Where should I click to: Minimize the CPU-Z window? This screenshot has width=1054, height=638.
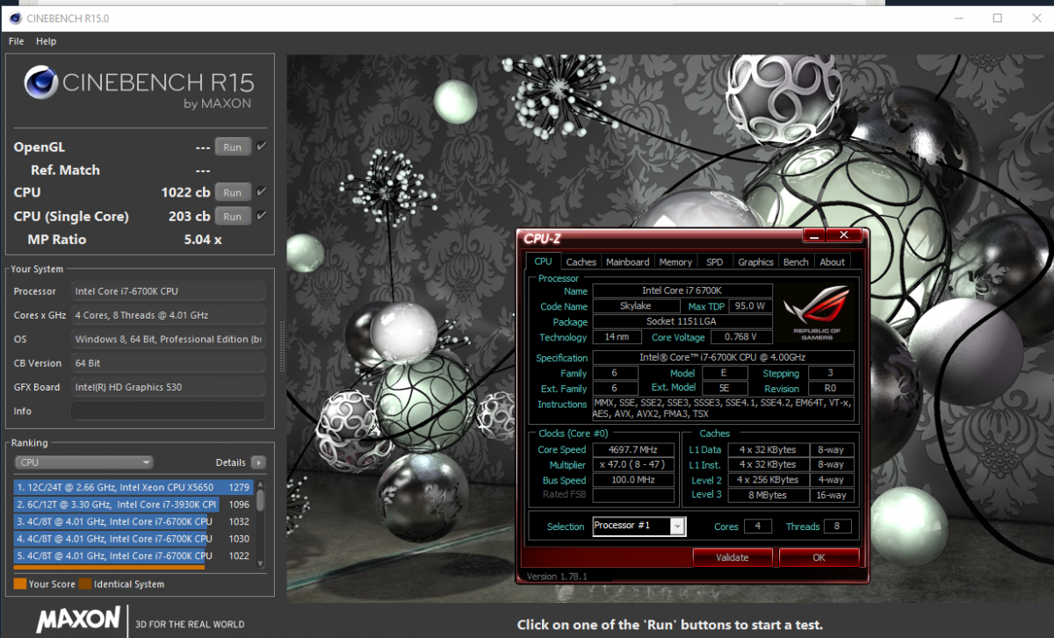(812, 235)
